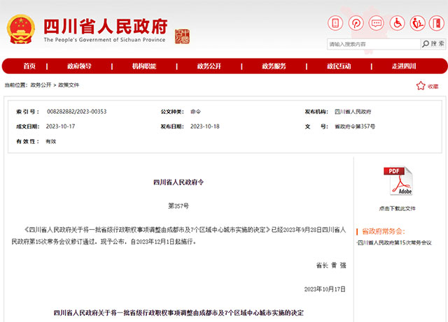Image resolution: width=448 pixels, height=322 pixels.
Task: Click the 搜索 search button
Action: (433, 44)
